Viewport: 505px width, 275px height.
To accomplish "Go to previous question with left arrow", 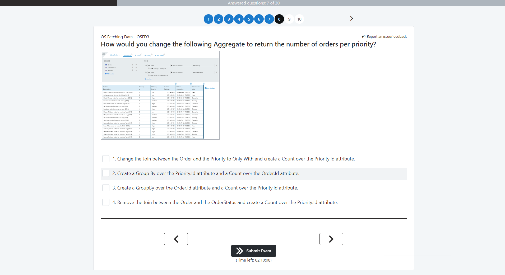I will [x=176, y=239].
